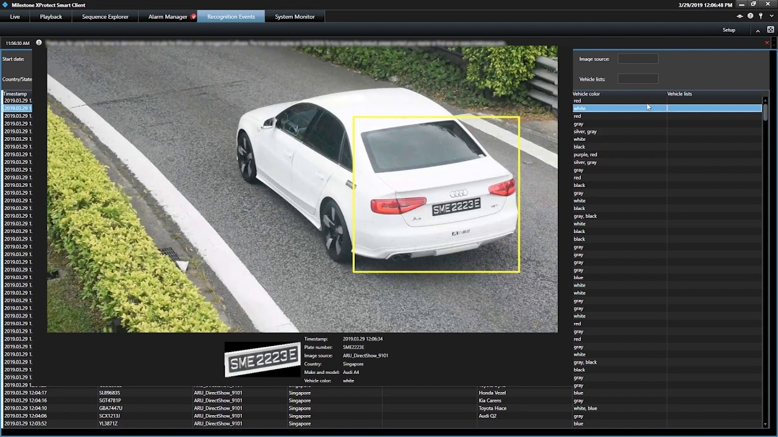Viewport: 778px width, 437px height.
Task: Click timestamp 2019.03.29 12:04:06
Action: [26, 416]
